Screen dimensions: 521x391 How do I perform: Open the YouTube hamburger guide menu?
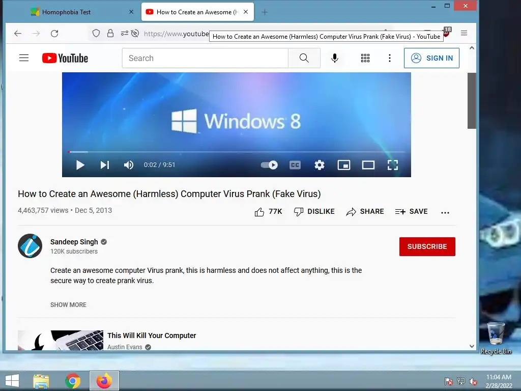24,58
